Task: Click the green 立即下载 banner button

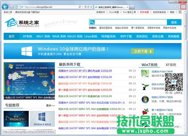Action: coord(143,51)
